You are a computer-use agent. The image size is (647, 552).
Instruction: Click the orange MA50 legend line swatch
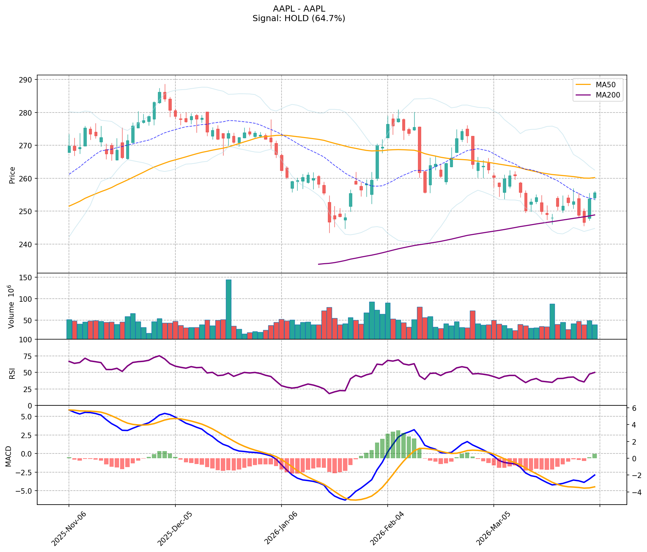[x=584, y=84]
